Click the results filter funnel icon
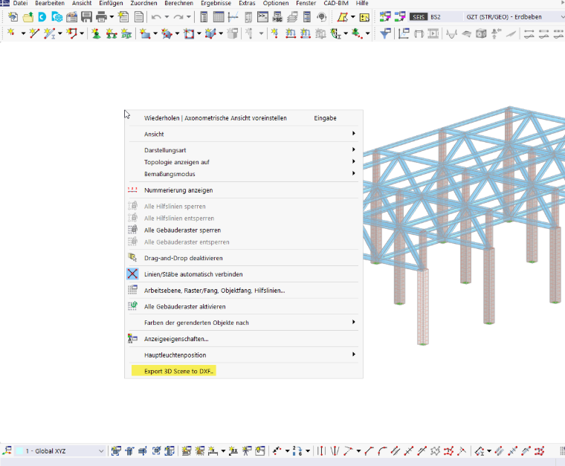The height and width of the screenshot is (466, 565). 385,33
